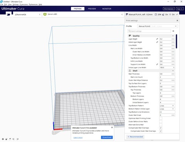Enable Outer Before Inner Walls checkbox
The image size is (185, 142).
click(161, 122)
